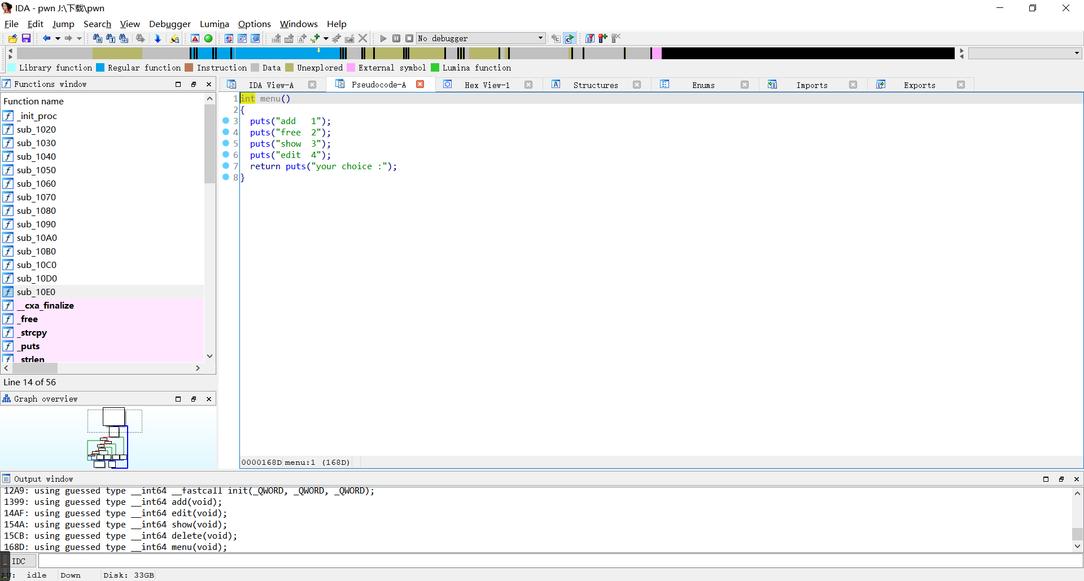
Task: Click the Open file toolbar icon
Action: coord(12,38)
